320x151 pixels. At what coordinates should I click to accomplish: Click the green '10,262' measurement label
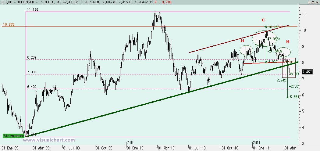(x=273, y=27)
